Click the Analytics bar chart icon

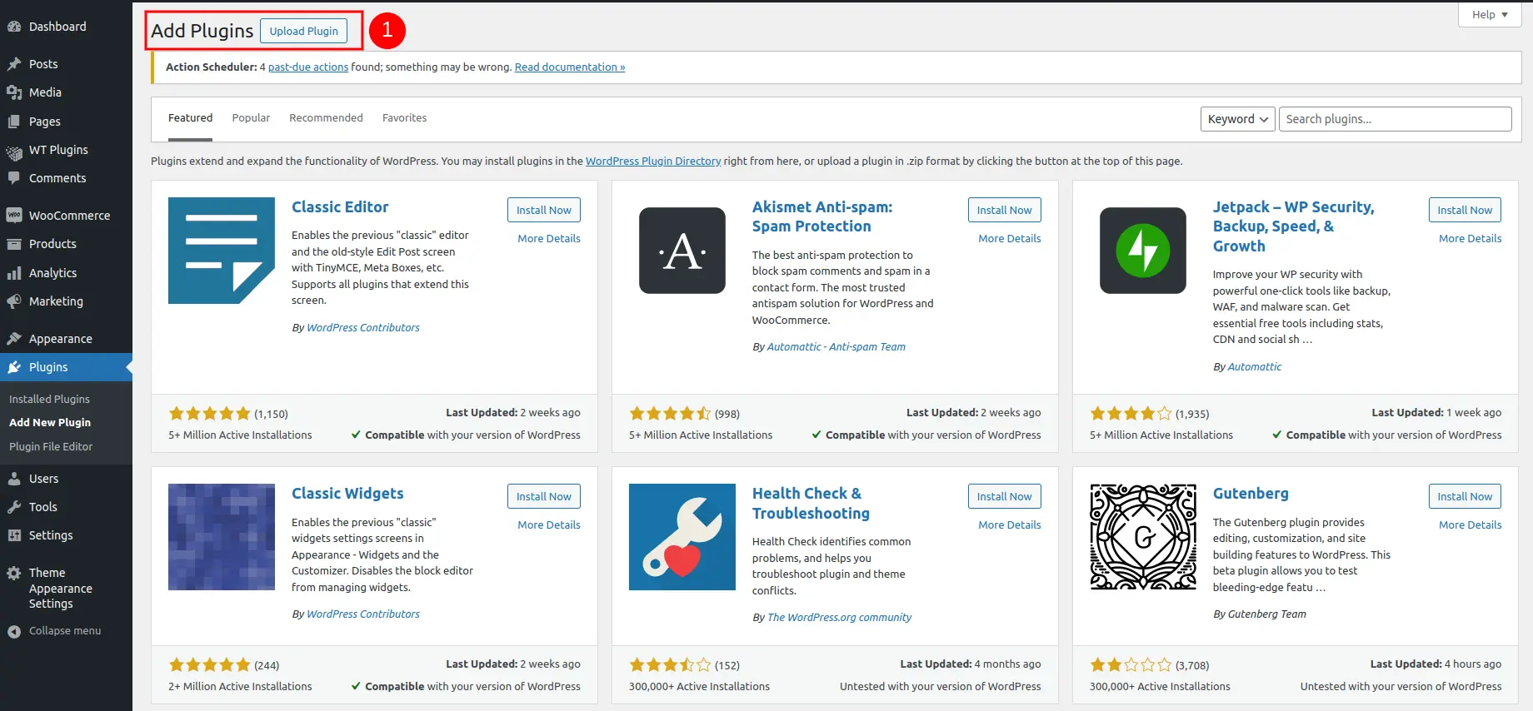pyautogui.click(x=14, y=273)
